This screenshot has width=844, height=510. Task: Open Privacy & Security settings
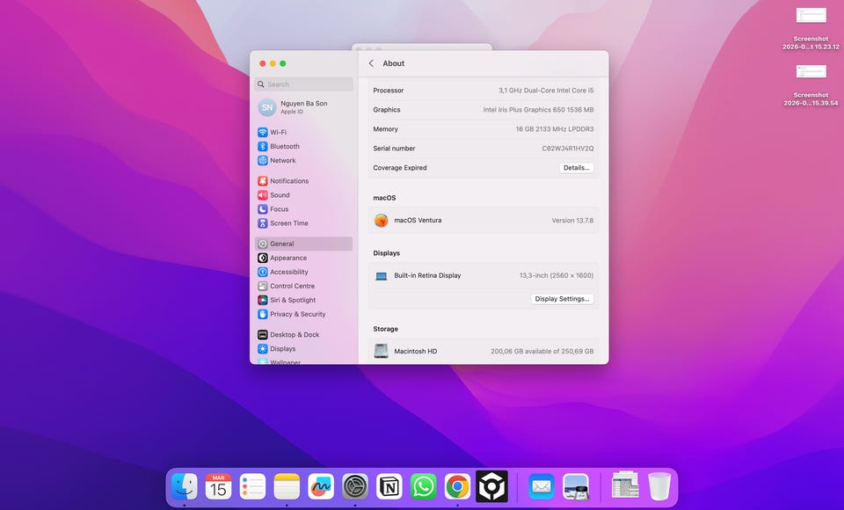(x=297, y=314)
